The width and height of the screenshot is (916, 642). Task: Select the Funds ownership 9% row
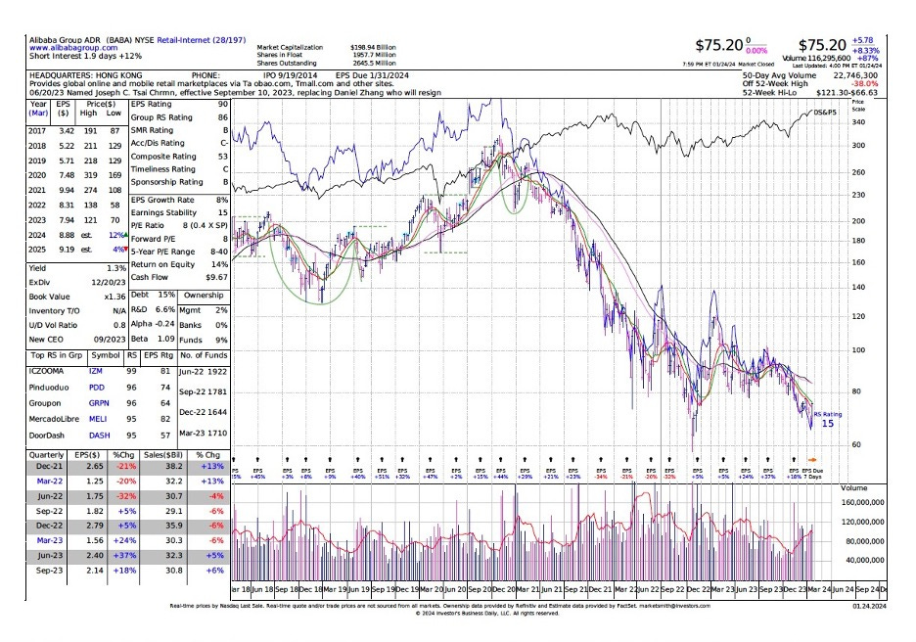204,340
